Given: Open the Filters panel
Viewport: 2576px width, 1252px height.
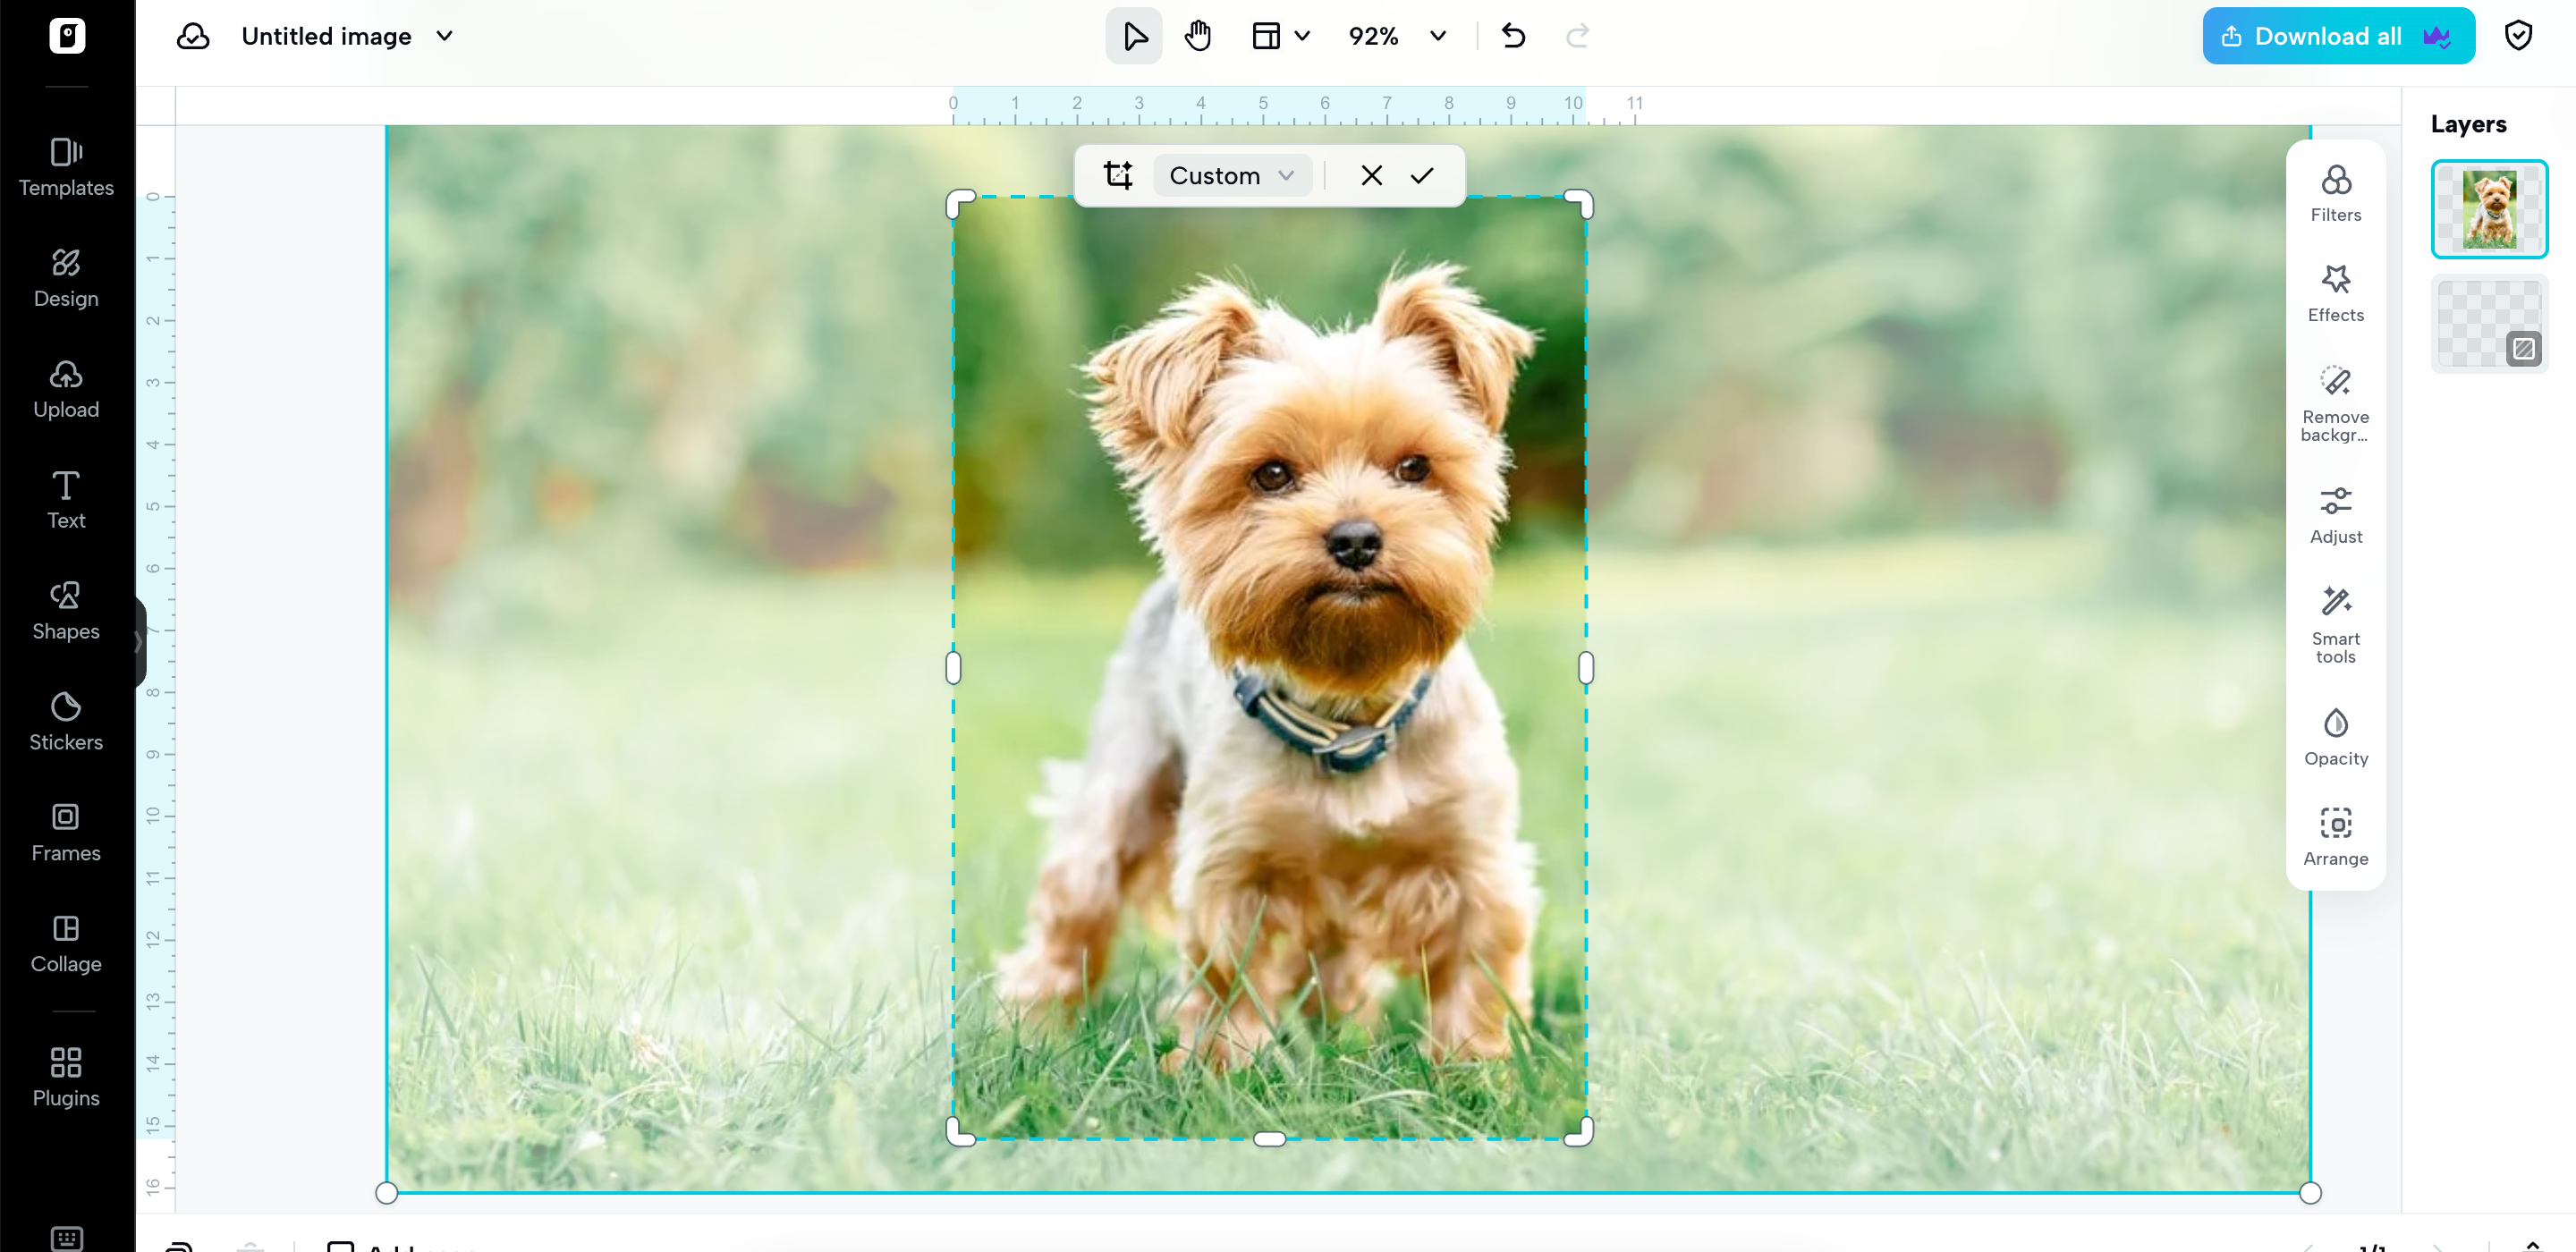Looking at the screenshot, I should pos(2335,194).
